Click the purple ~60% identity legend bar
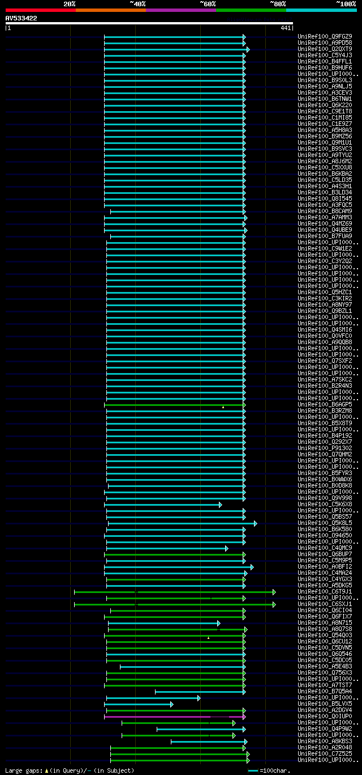Viewport: 362px width, 775px height. click(x=181, y=10)
